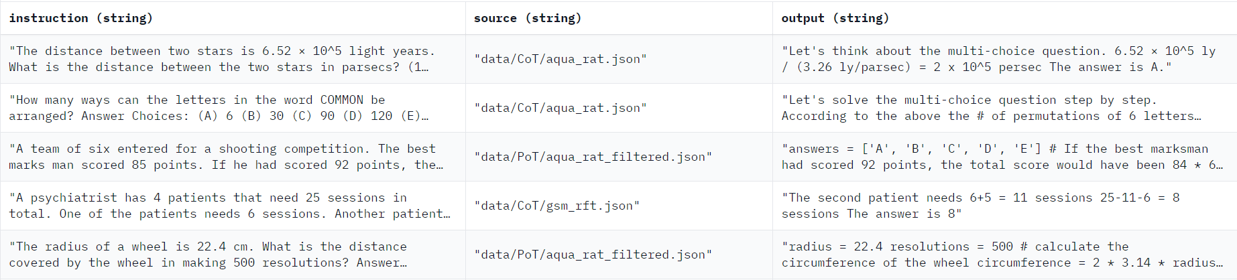This screenshot has height=280, width=1237.
Task: Click the second row's CoT aqua_rat.json source
Action: [x=561, y=108]
